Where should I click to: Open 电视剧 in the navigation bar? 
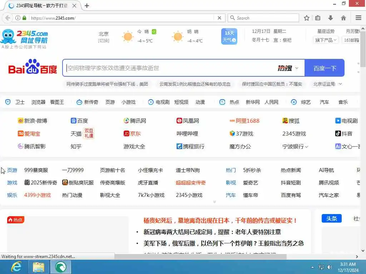coord(163,102)
